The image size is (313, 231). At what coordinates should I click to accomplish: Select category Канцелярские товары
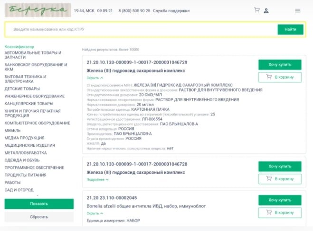pos(29,104)
